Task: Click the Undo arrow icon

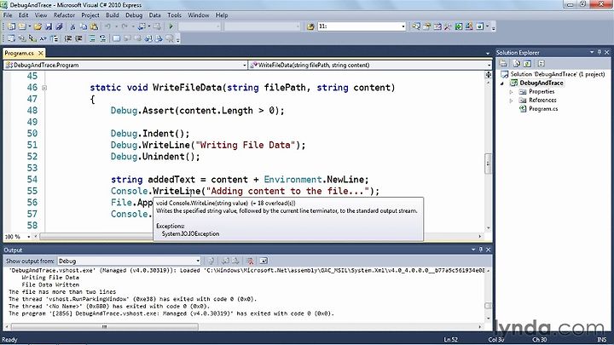Action: (107, 26)
